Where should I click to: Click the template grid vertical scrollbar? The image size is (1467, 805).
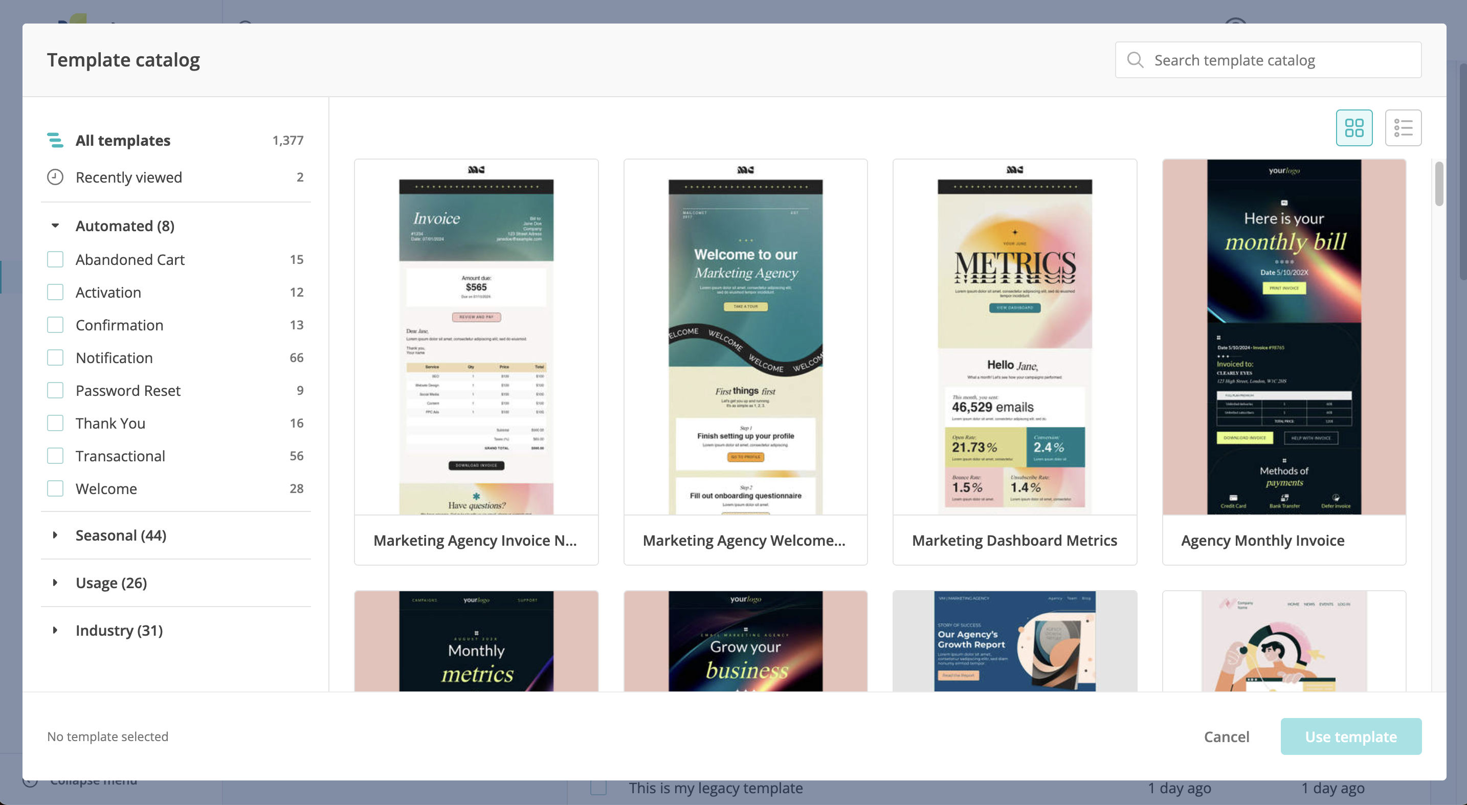(1438, 184)
